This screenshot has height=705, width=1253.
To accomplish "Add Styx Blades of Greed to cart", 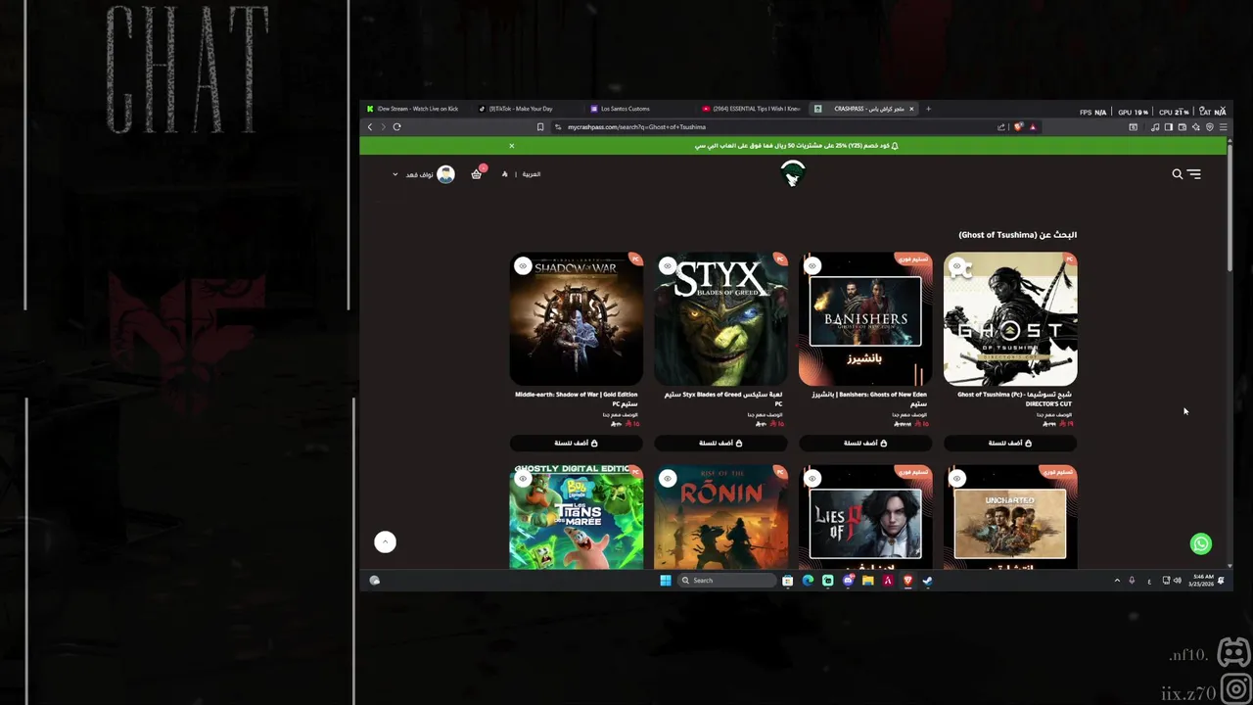I will [720, 443].
